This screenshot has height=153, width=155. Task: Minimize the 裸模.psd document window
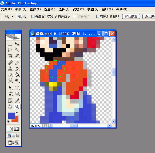click(x=100, y=34)
